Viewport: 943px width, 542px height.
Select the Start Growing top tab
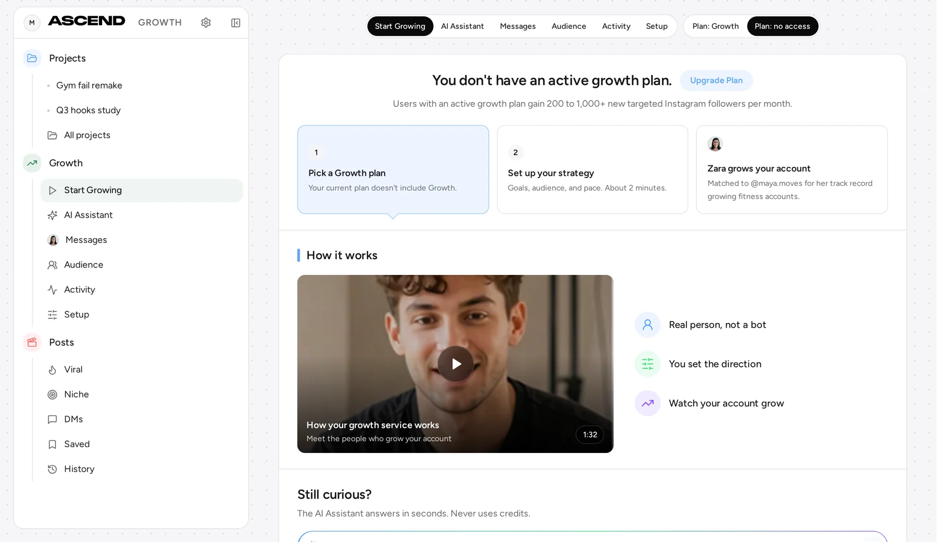[x=400, y=26]
